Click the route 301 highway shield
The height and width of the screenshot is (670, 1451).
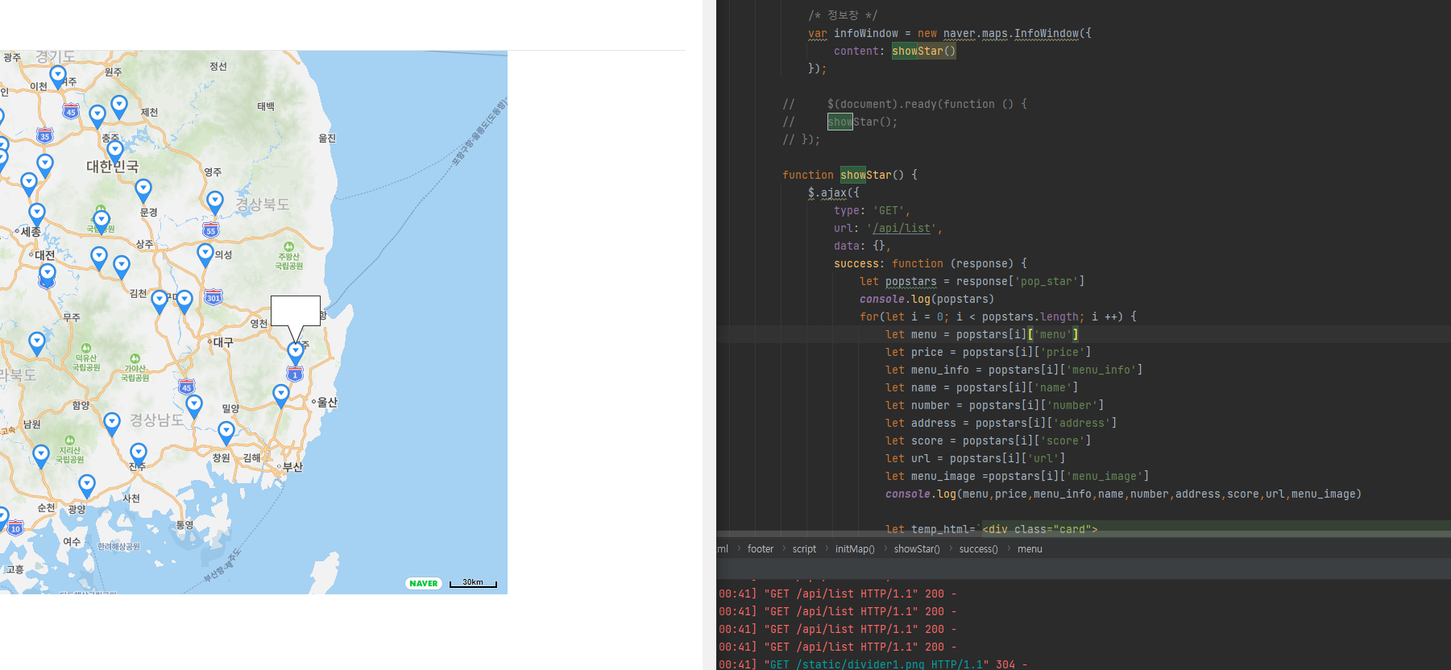tap(214, 297)
